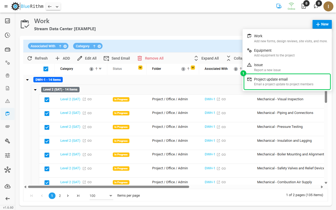The width and height of the screenshot is (336, 210).
Task: Uncheck the Safety Valves and Relief row checkbox
Action: coord(47,169)
